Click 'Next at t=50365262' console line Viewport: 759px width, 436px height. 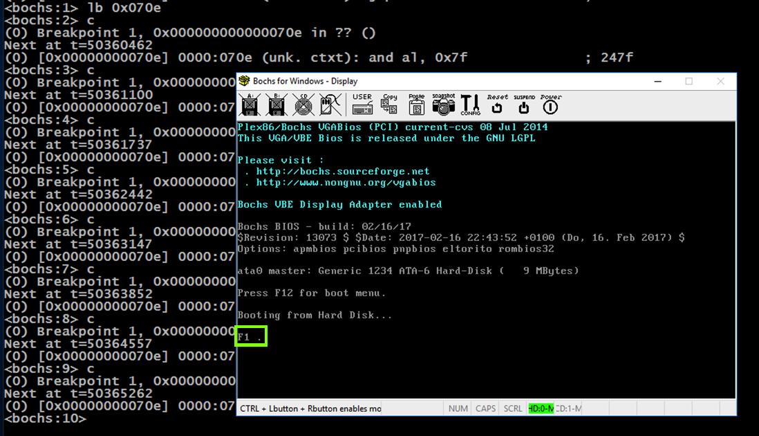tap(78, 393)
